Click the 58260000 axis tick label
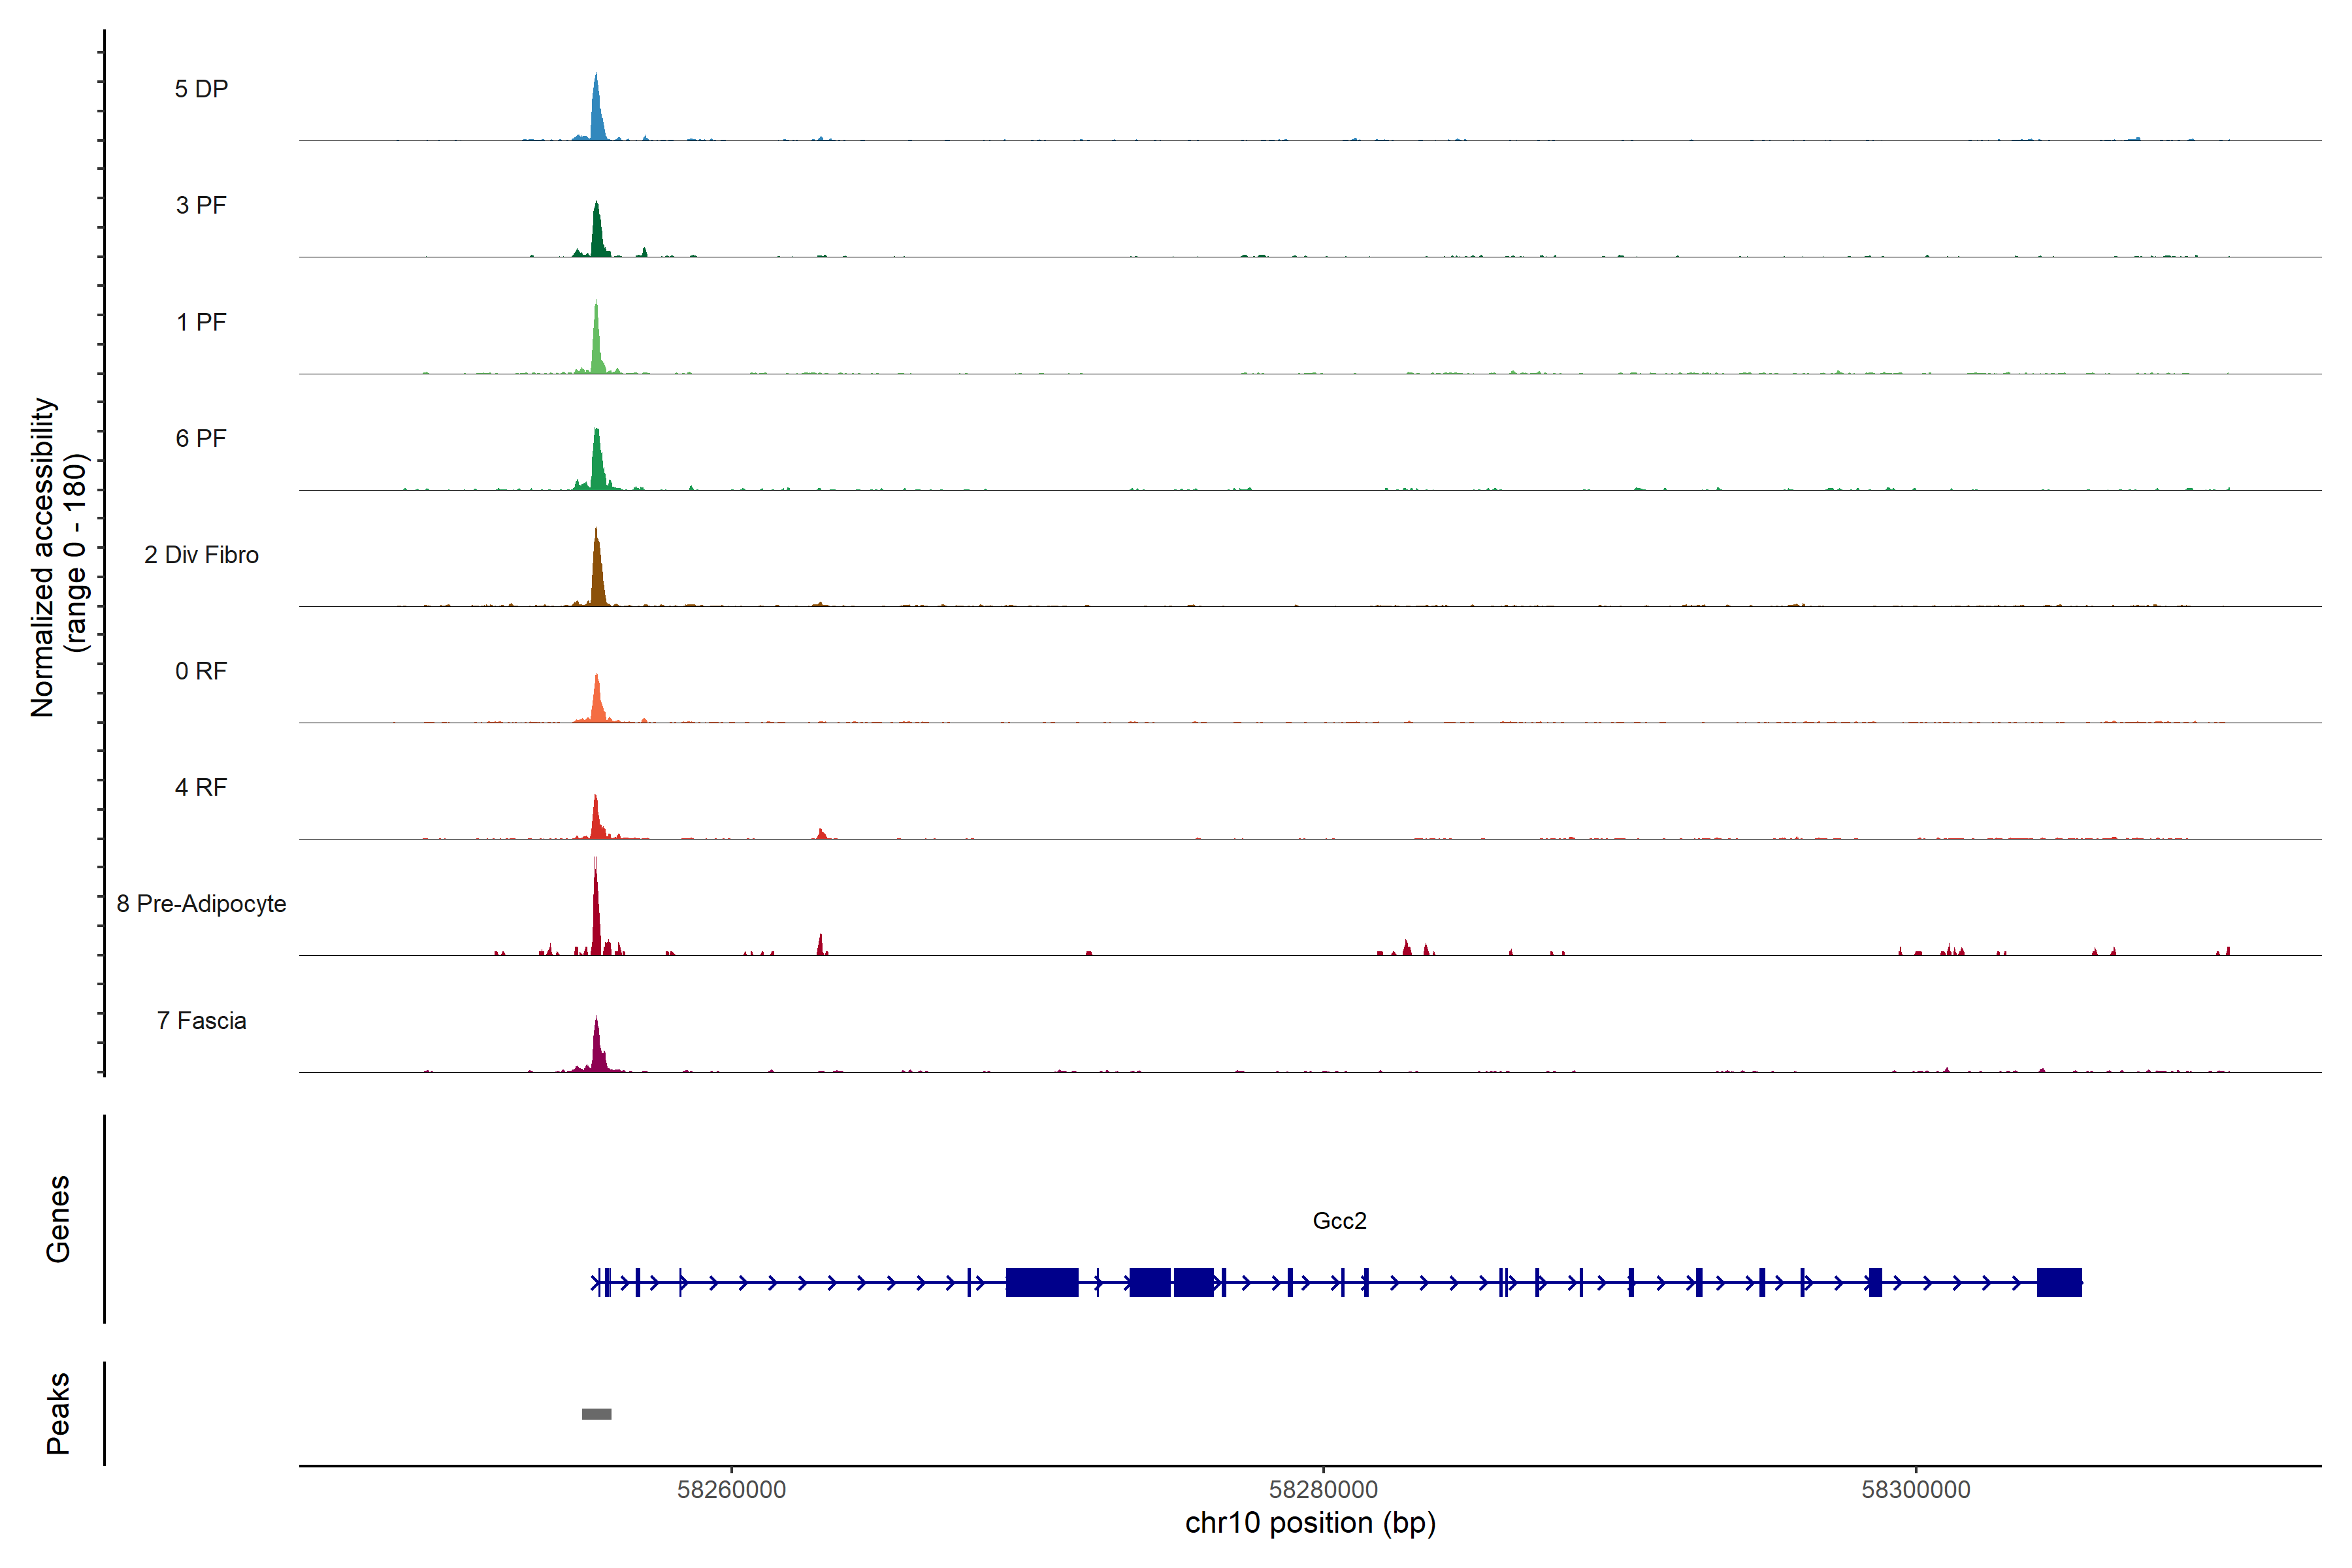The height and width of the screenshot is (1568, 2352). click(x=731, y=1490)
